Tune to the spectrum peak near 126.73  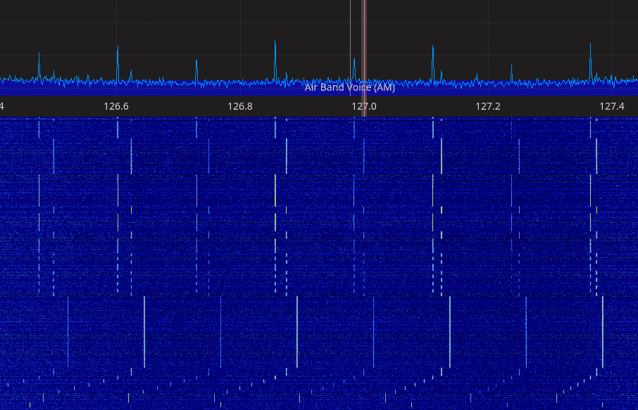coord(196,67)
